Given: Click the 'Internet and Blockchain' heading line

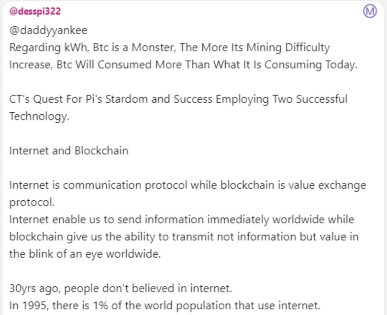Looking at the screenshot, I should coord(69,151).
